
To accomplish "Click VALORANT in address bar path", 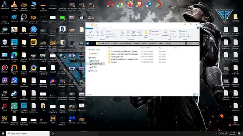I will click(153, 43).
